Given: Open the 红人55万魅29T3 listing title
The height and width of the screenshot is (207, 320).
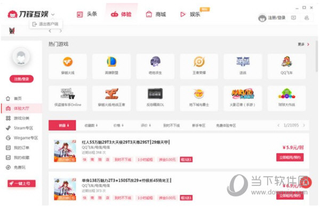Looking at the screenshot, I should (126, 142).
